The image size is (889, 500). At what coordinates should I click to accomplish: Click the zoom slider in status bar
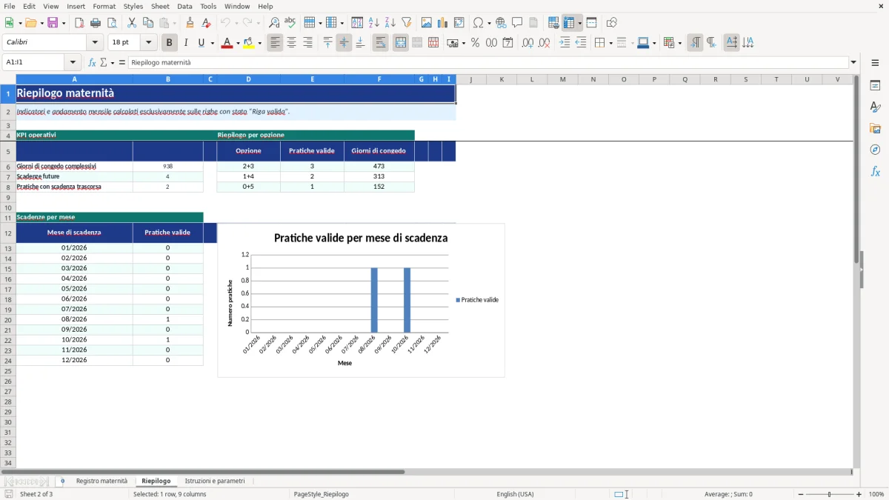coord(830,494)
